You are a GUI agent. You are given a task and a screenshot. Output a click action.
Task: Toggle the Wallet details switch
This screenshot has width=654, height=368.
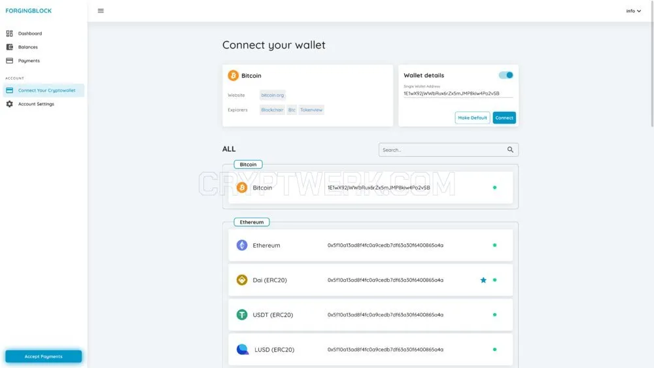[506, 75]
